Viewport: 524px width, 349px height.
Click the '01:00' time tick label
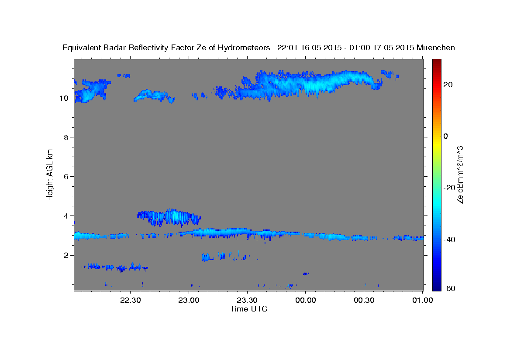[423, 300]
